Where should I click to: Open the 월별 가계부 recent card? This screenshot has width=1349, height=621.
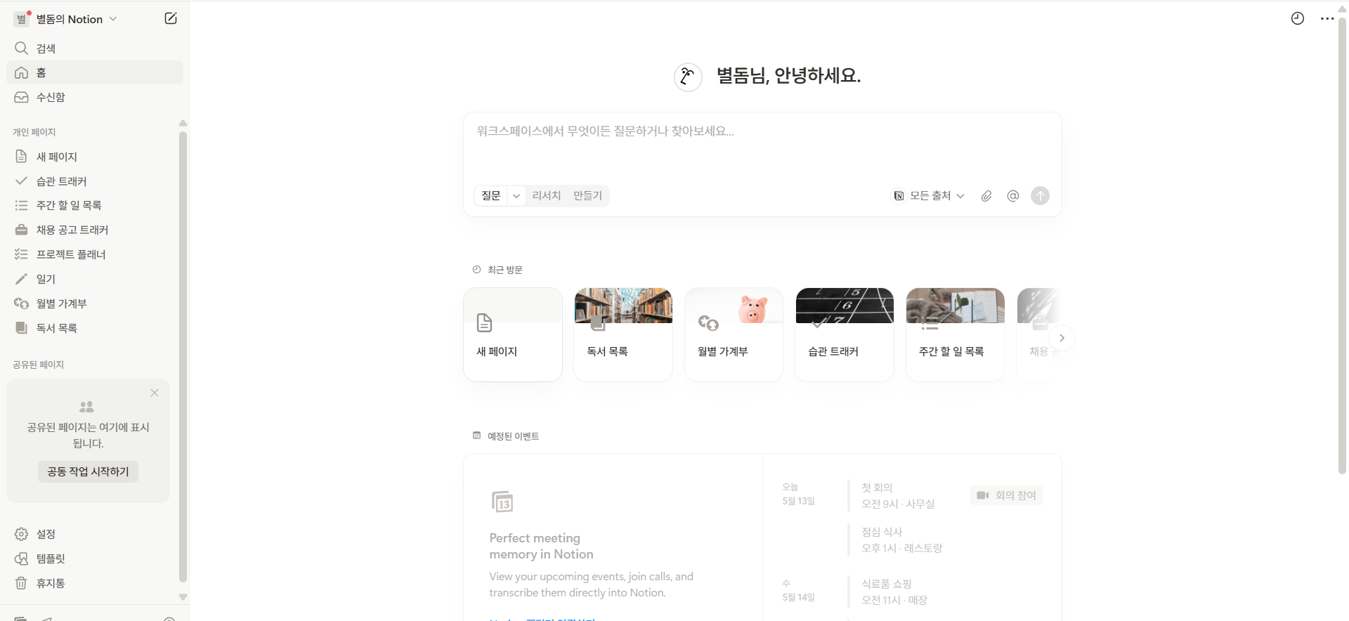[x=734, y=334]
